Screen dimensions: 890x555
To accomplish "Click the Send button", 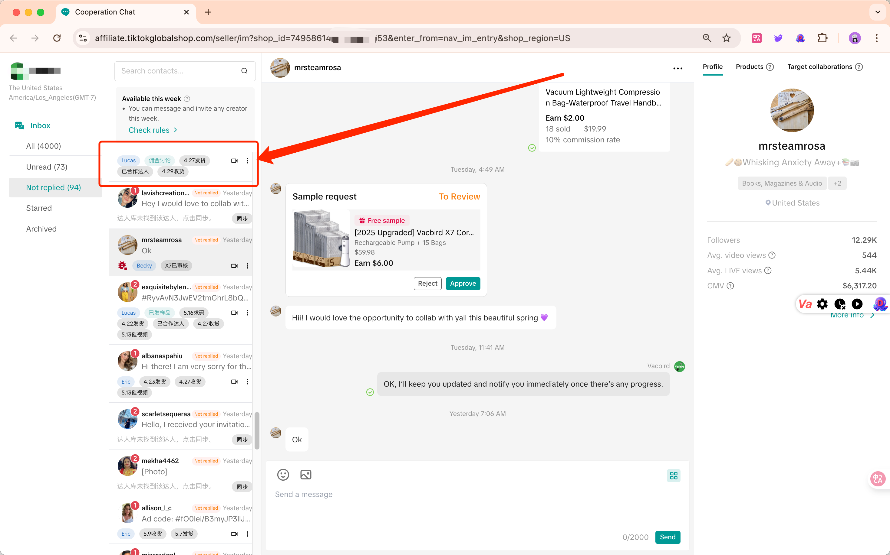I will pos(667,537).
